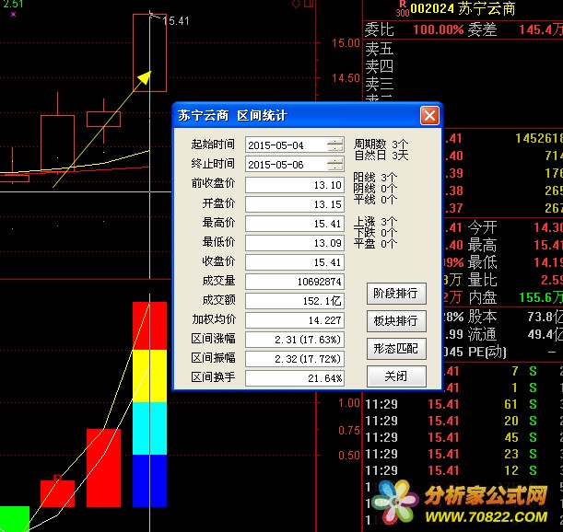Click the 最高价 value field
This screenshot has width=563, height=532.
(x=295, y=224)
